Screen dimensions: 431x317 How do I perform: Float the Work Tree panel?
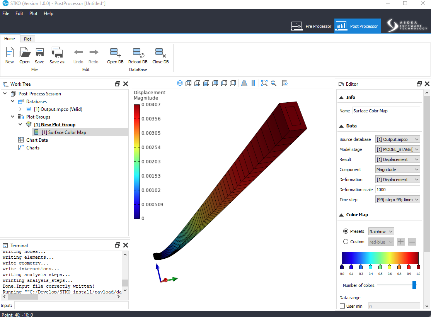118,84
